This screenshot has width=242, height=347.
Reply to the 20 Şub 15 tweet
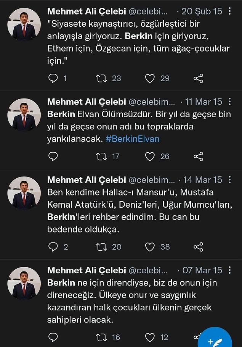click(x=53, y=78)
